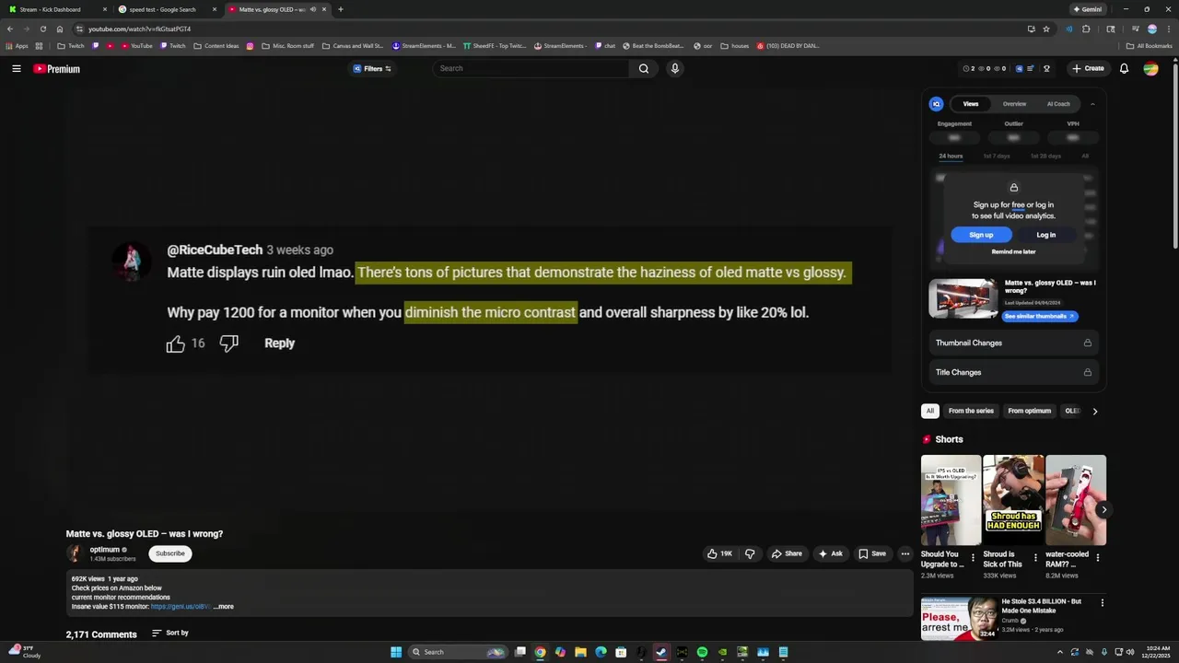The image size is (1179, 663).
Task: Click See similar thumbnails
Action: coord(1039,316)
